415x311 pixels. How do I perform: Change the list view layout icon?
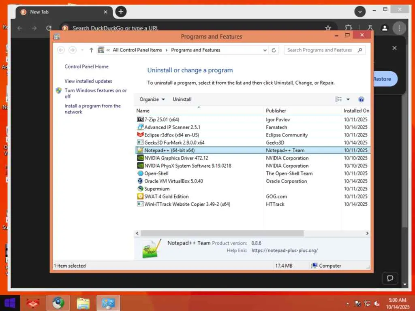coord(338,100)
